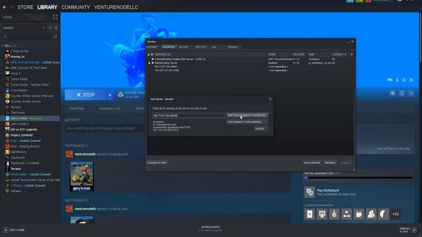Refresh the server list
Image resolution: width=422 pixels, height=237 pixels.
pyautogui.click(x=330, y=163)
